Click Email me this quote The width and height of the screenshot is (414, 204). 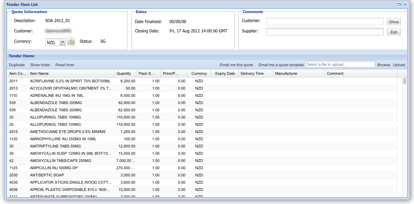click(x=236, y=65)
